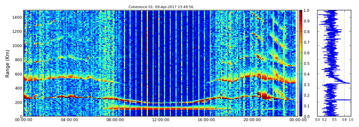Click the '200' range tick label
359x127 pixels.
point(18,102)
